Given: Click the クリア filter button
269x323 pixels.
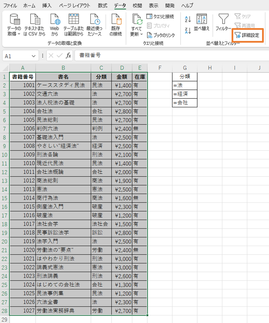Looking at the screenshot, I should point(243,17).
